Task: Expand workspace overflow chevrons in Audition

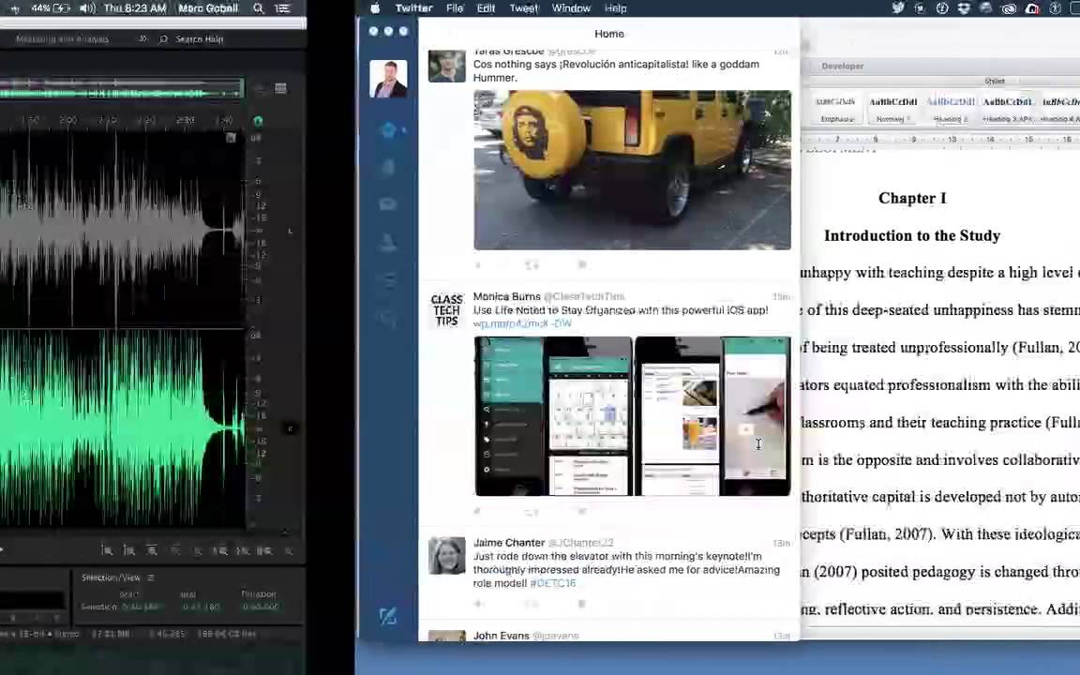Action: coord(142,38)
